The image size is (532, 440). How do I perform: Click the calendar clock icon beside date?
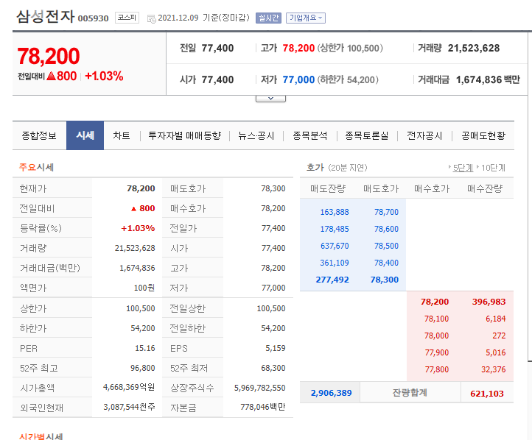click(x=151, y=18)
